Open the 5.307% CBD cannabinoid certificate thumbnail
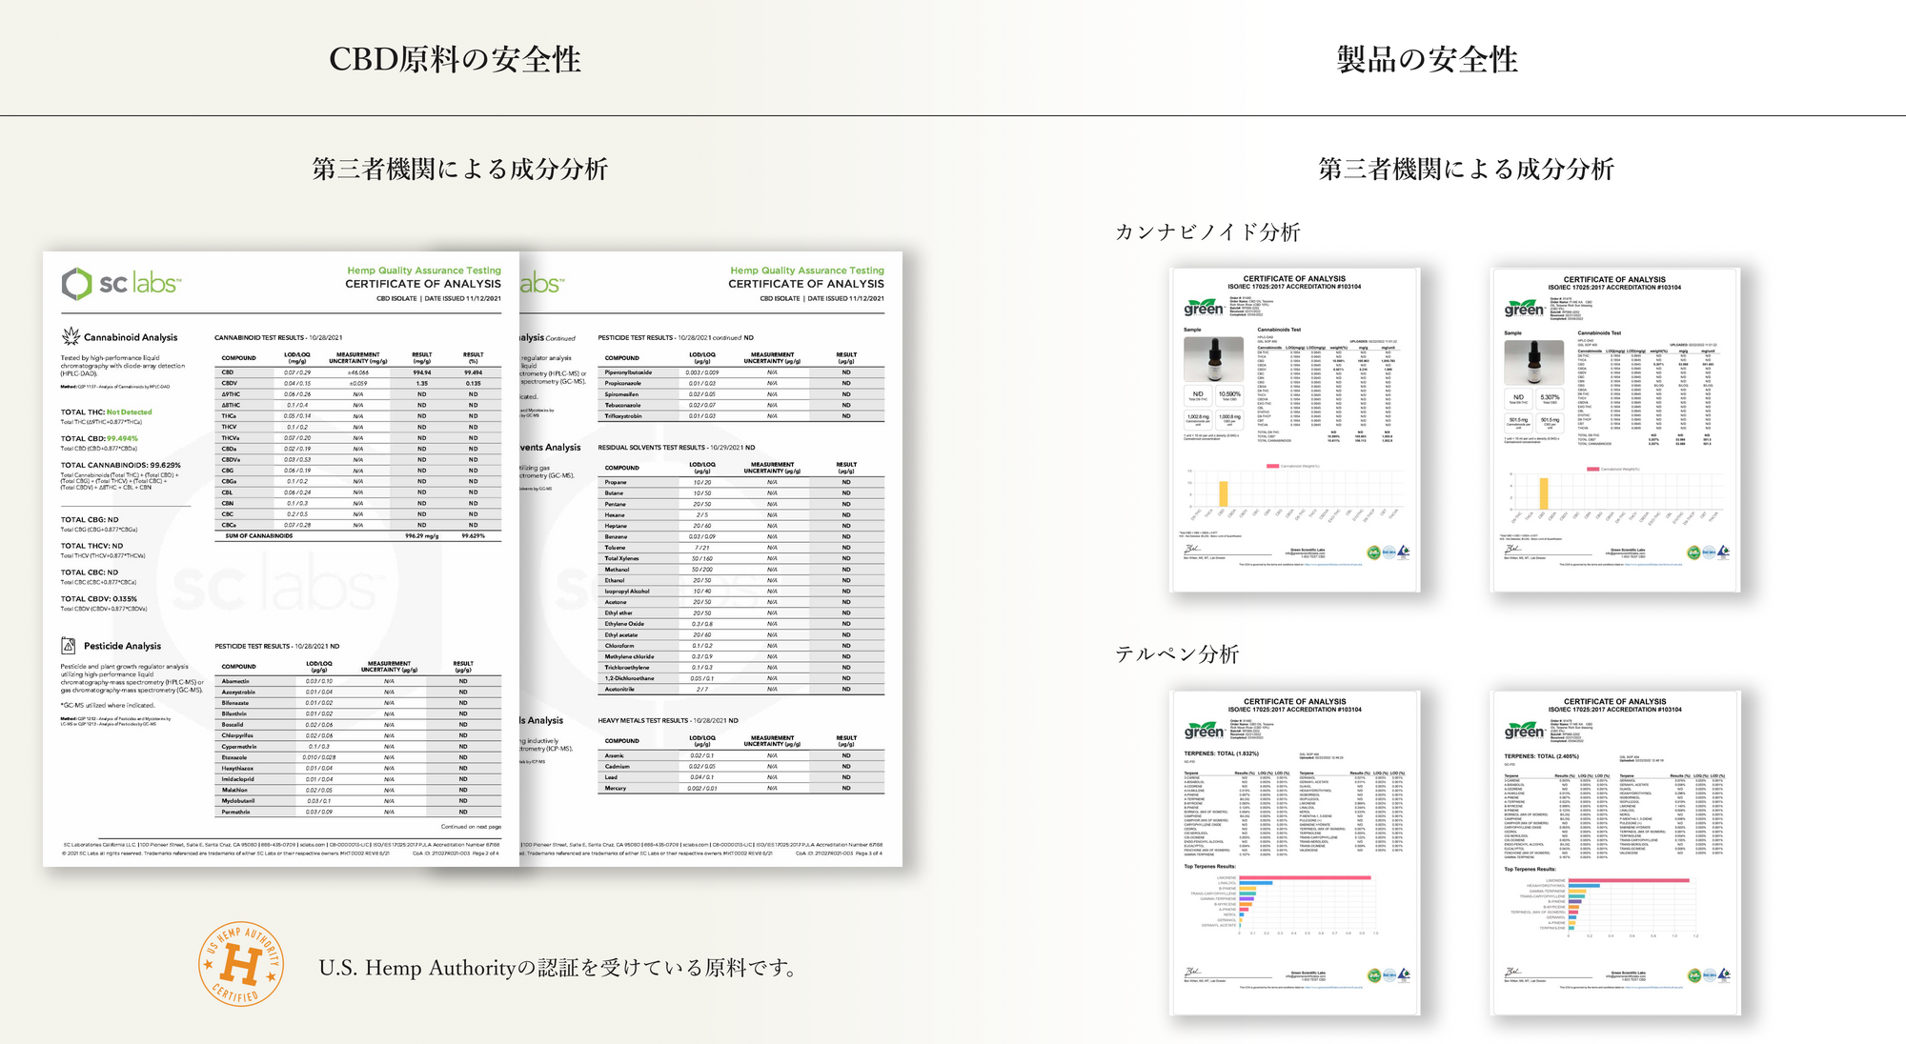The height and width of the screenshot is (1044, 1906). (x=1615, y=430)
